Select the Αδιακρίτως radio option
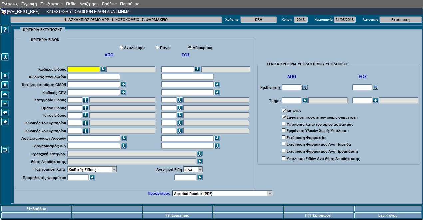Screen dimensions: 423x220 [190, 48]
